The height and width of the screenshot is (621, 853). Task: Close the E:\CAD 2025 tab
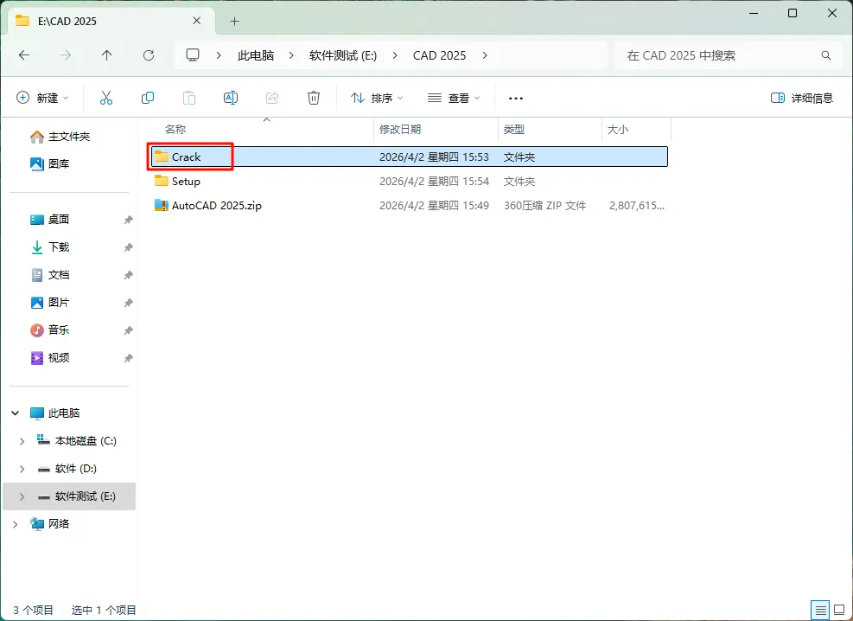[x=196, y=21]
